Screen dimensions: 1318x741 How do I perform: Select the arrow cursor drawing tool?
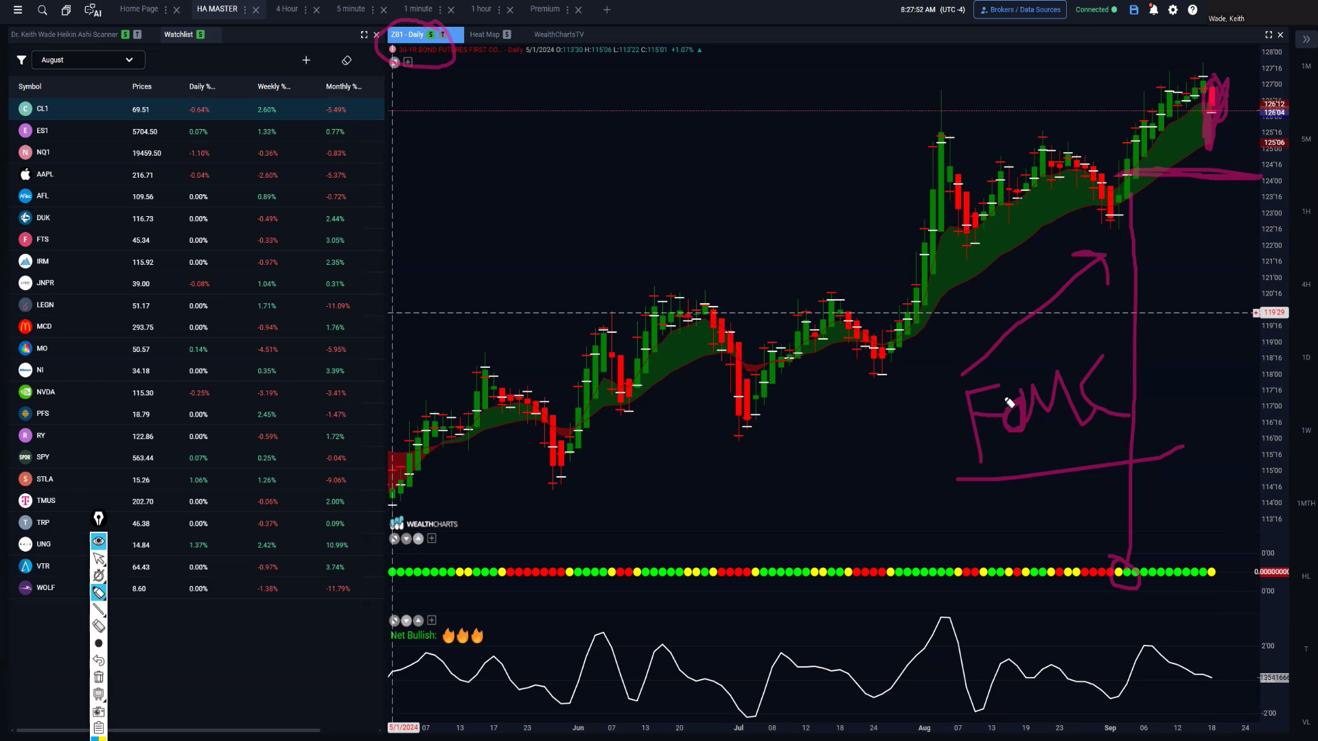pyautogui.click(x=99, y=558)
